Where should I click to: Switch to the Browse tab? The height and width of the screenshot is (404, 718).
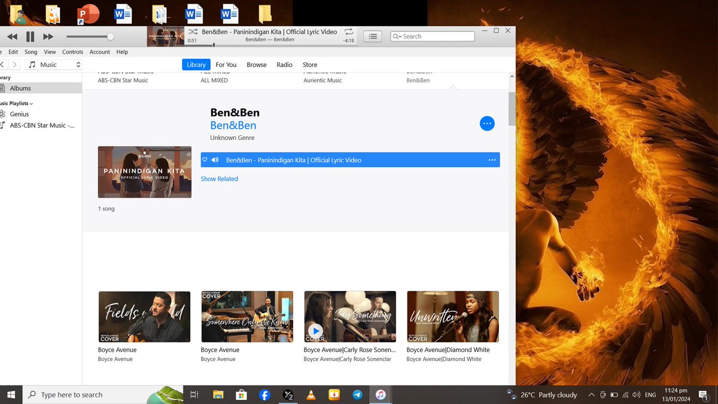[x=257, y=65]
